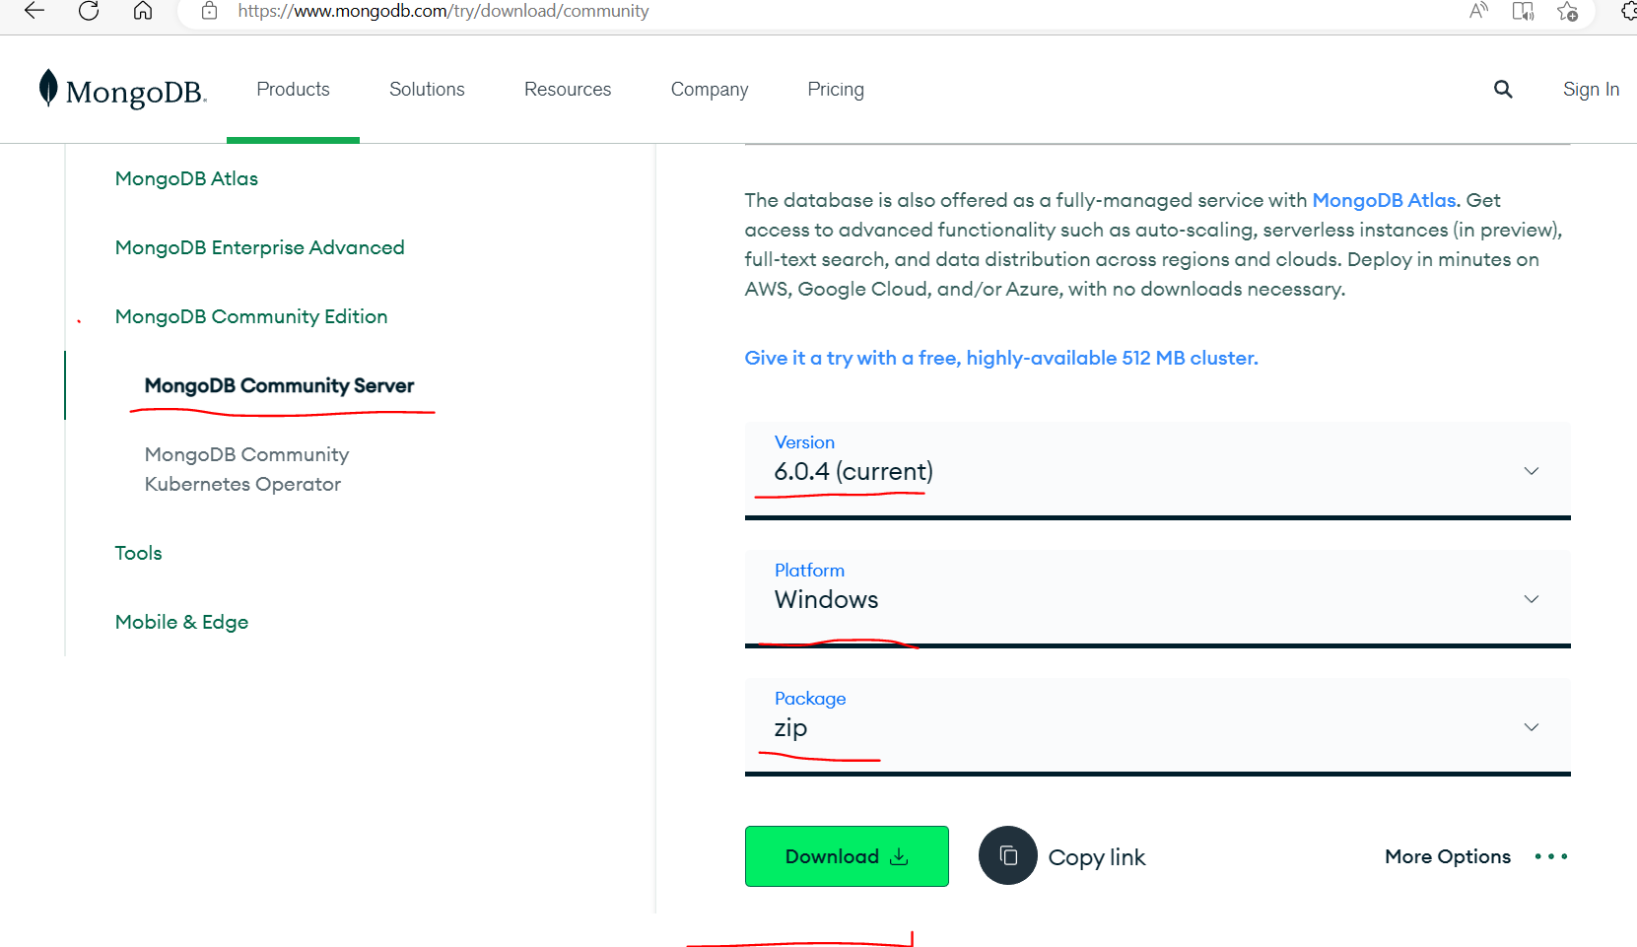Open immersive reader icon in address bar
Image resolution: width=1637 pixels, height=947 pixels.
pyautogui.click(x=1523, y=11)
